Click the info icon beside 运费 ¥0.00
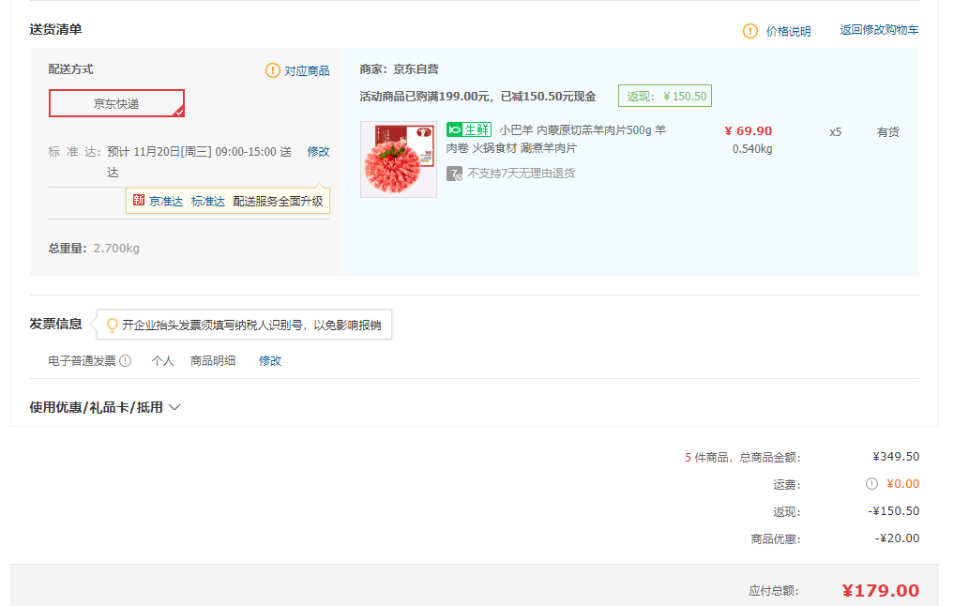 click(x=871, y=484)
